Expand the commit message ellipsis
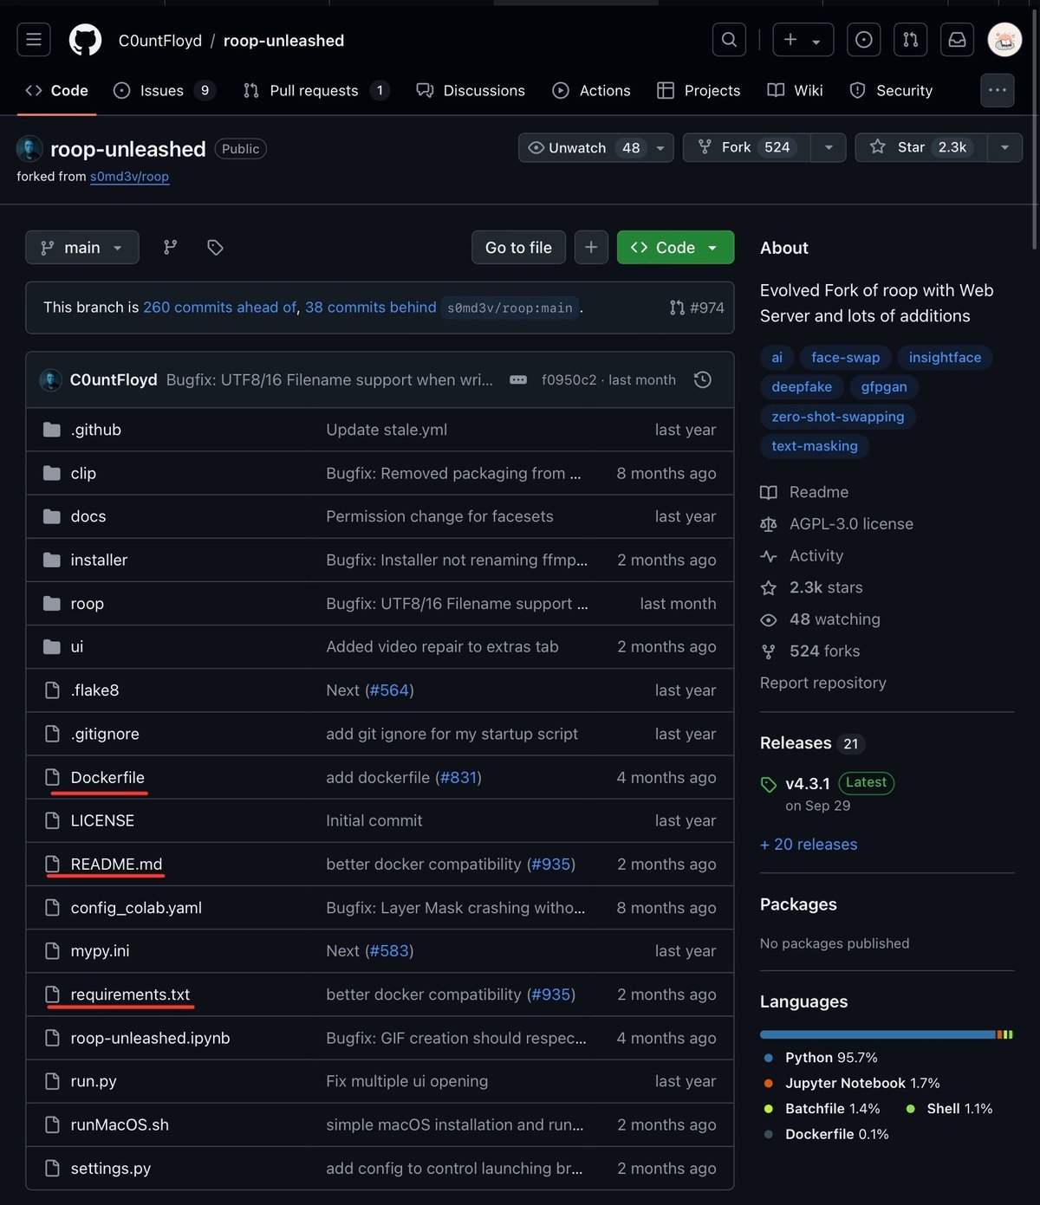 click(518, 379)
